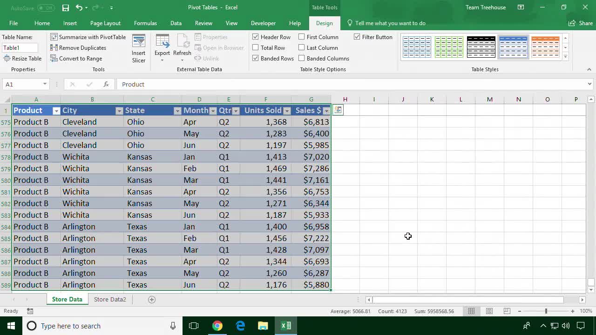The height and width of the screenshot is (335, 596).
Task: Add a new sheet with the plus icon
Action: point(151,299)
